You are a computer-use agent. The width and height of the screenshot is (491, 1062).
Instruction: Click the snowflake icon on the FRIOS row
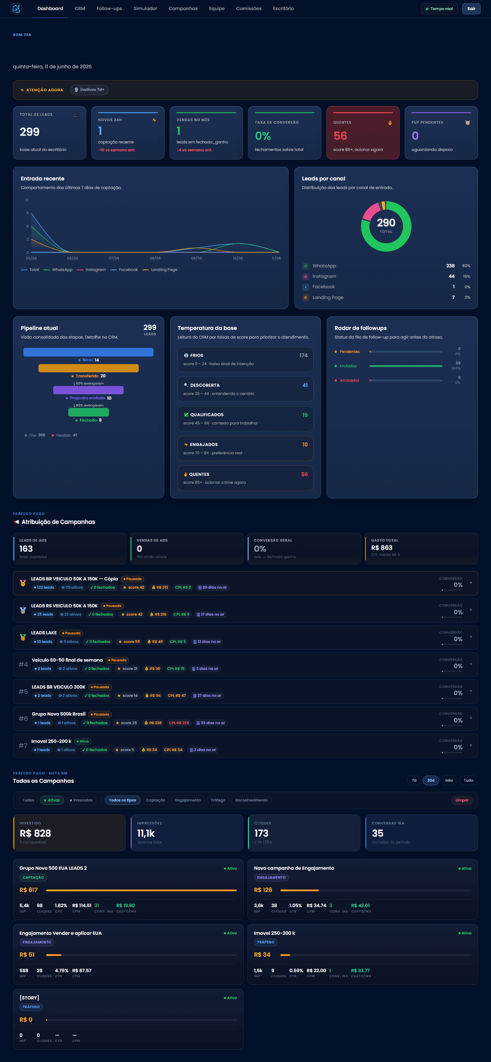186,355
